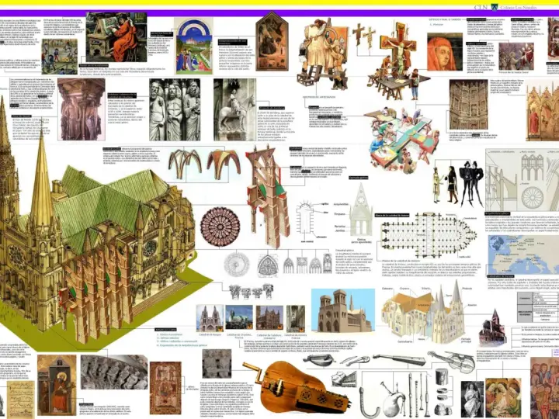Select the two ribbed vault diagrams
The width and height of the screenshot is (559, 419).
pos(205,164)
